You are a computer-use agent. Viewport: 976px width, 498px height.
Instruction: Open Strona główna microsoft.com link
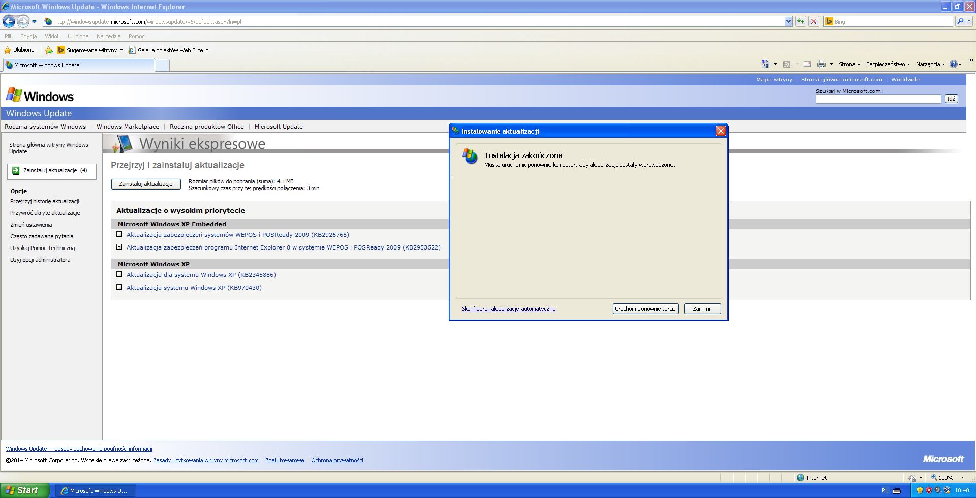[x=842, y=79]
